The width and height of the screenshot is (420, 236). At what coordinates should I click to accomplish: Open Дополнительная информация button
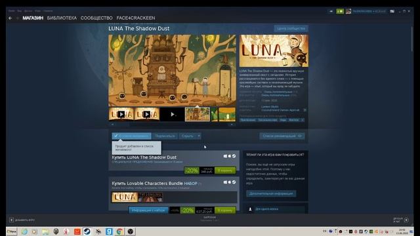[x=271, y=193]
